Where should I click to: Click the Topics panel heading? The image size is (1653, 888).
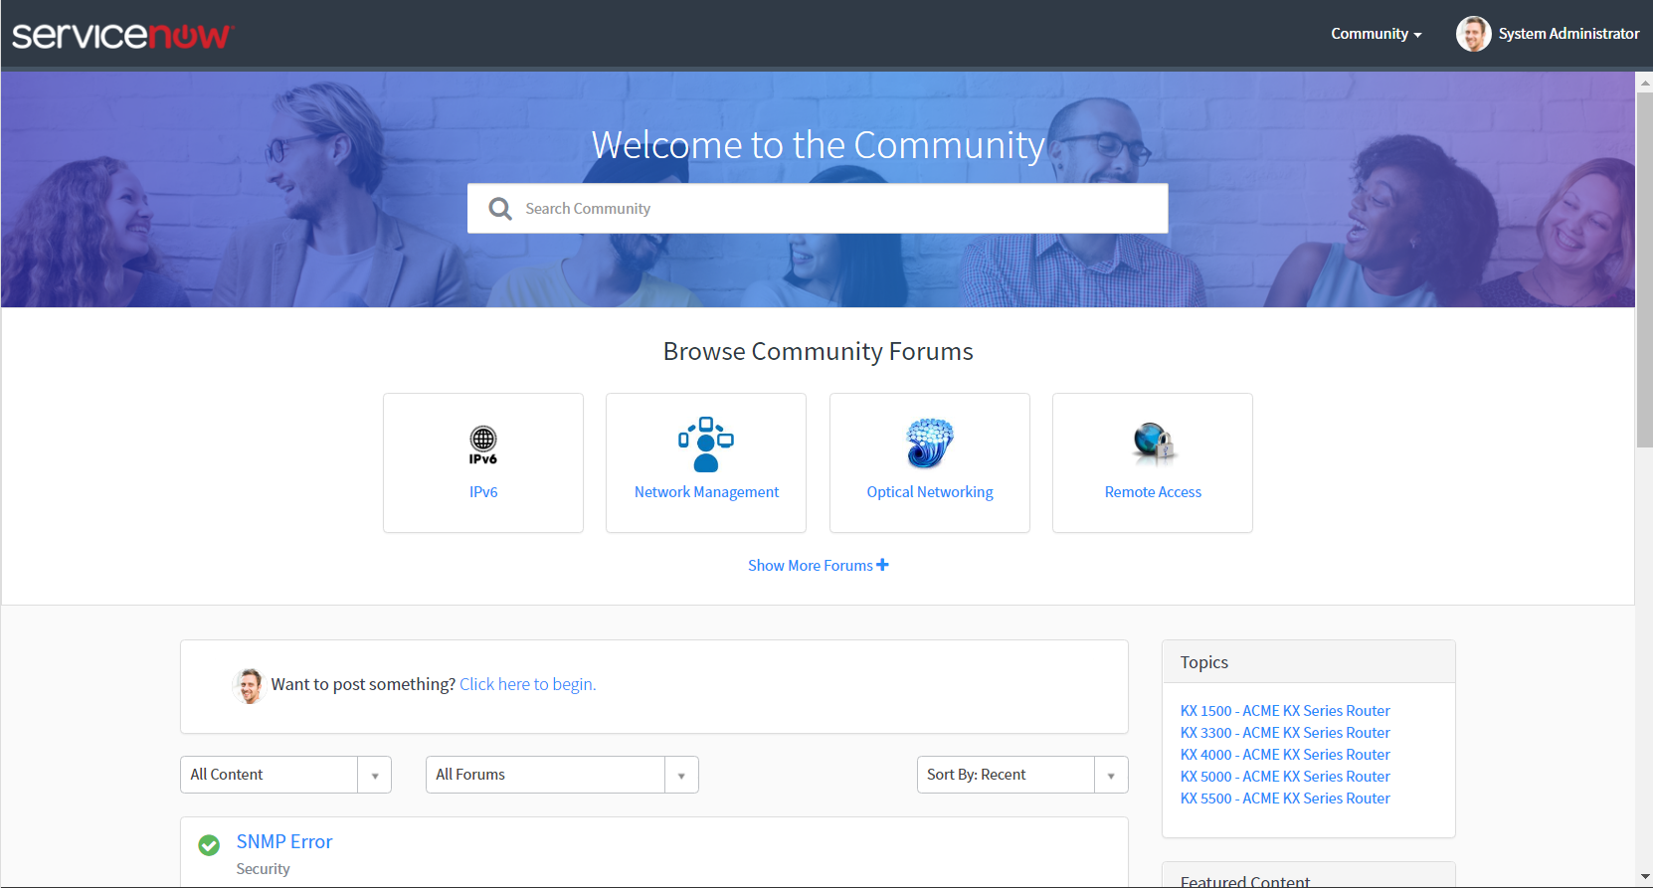tap(1204, 662)
